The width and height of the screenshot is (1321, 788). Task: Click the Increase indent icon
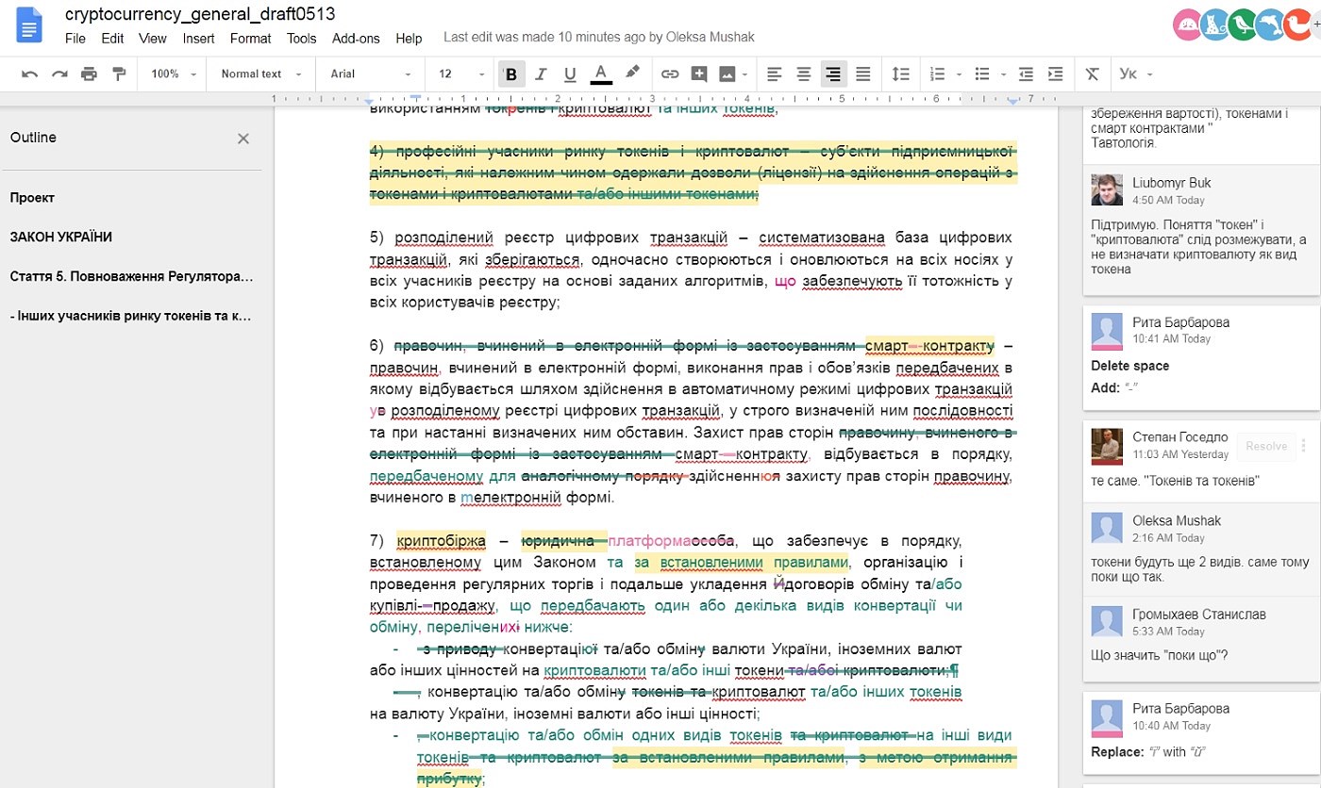point(1056,74)
